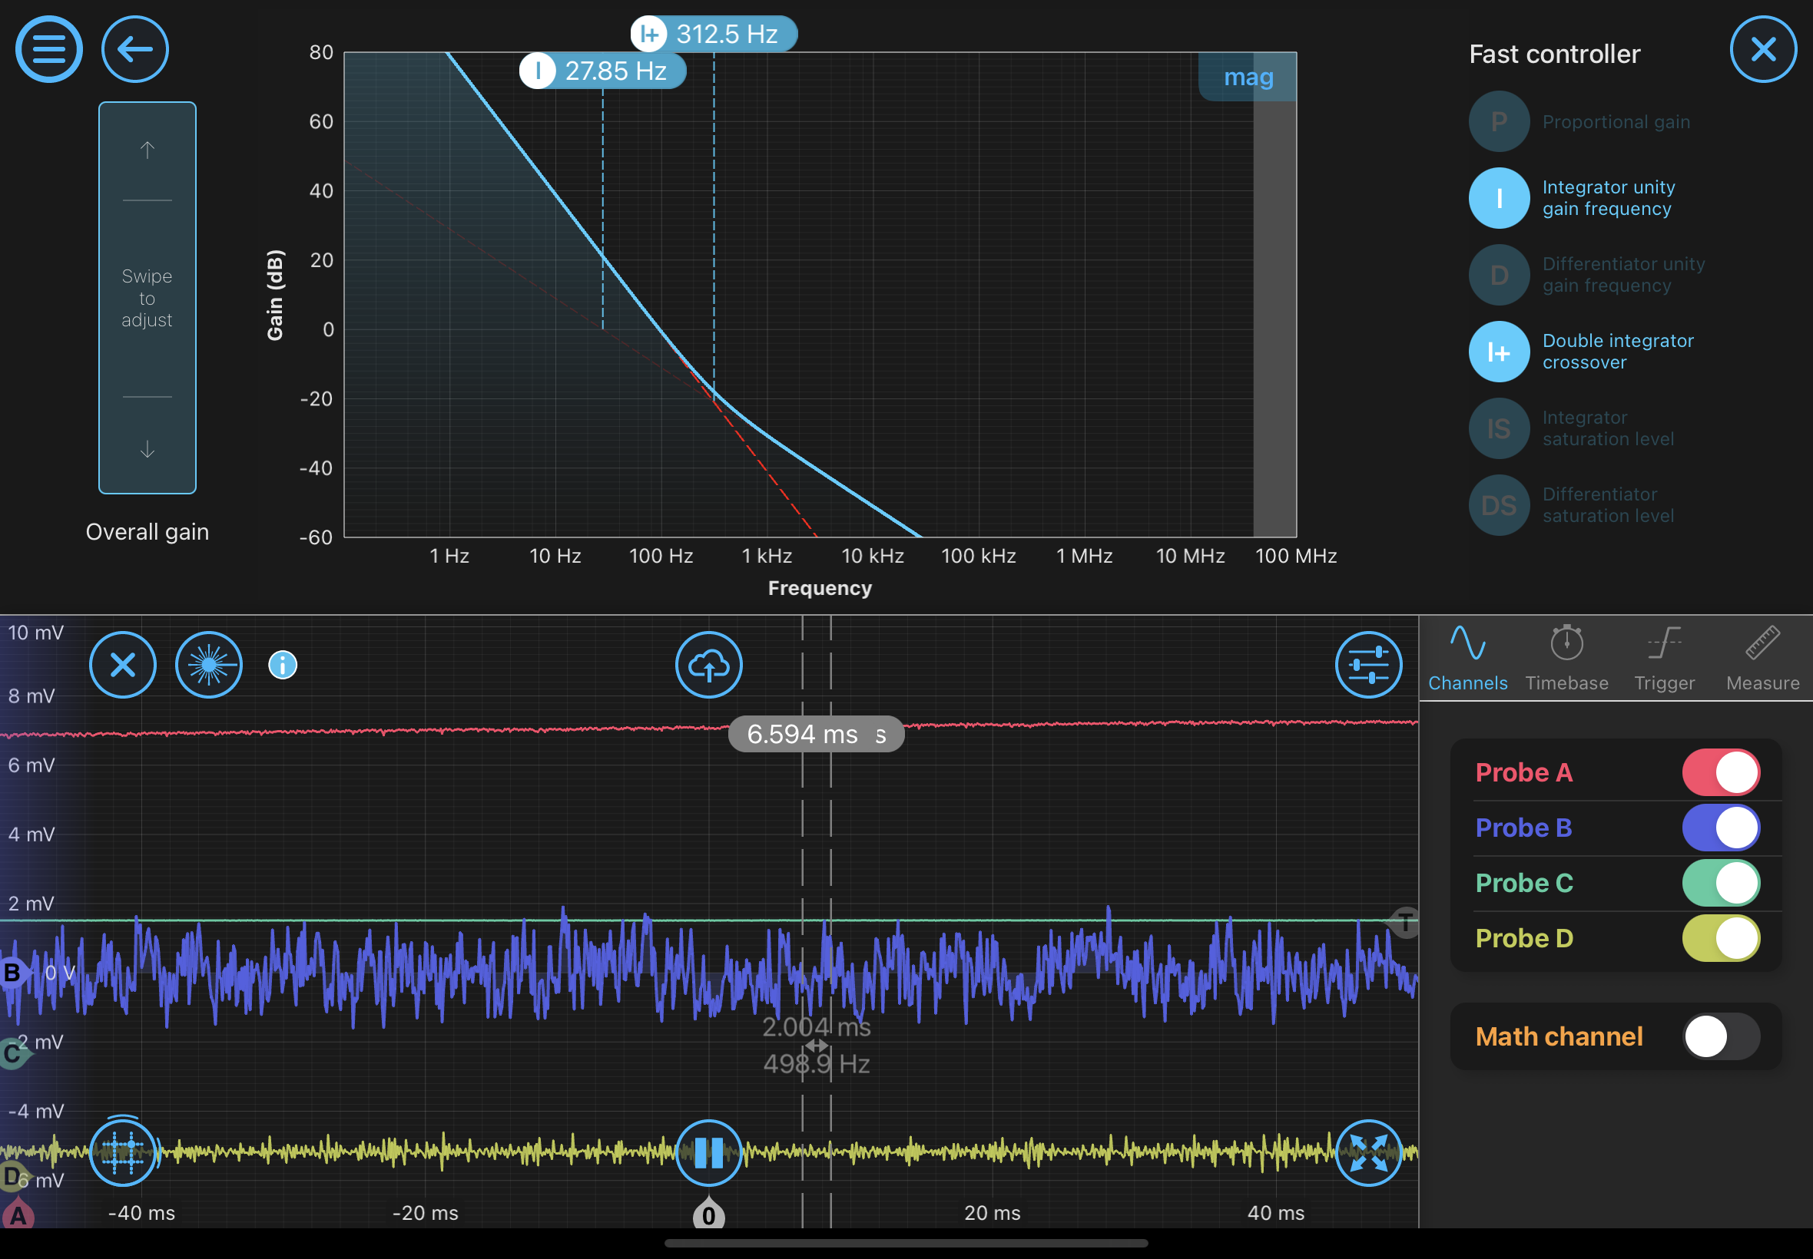Click the 2.004 ms cursor difference label
Viewport: 1813px width, 1259px height.
click(x=816, y=1027)
